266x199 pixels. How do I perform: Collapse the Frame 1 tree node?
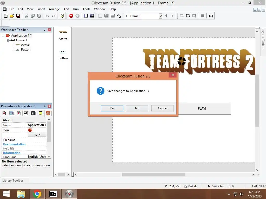pyautogui.click(x=8, y=40)
